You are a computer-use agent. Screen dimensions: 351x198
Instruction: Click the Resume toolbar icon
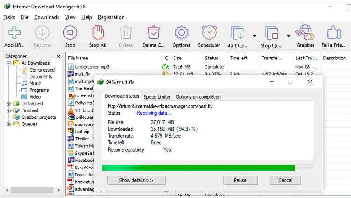click(42, 33)
